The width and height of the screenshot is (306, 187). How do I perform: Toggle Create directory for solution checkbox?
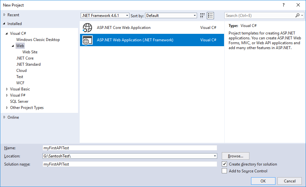tap(224, 164)
